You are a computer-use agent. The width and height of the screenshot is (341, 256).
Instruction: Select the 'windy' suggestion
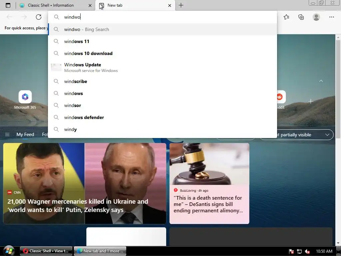click(163, 129)
